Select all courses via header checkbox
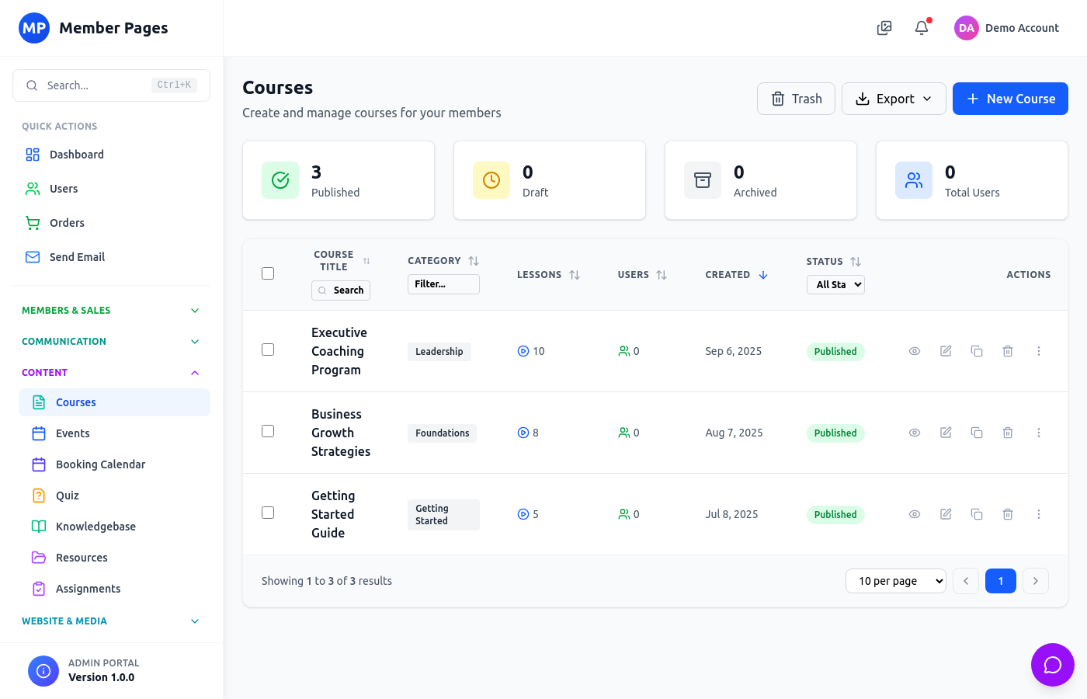This screenshot has height=699, width=1087. [x=268, y=273]
